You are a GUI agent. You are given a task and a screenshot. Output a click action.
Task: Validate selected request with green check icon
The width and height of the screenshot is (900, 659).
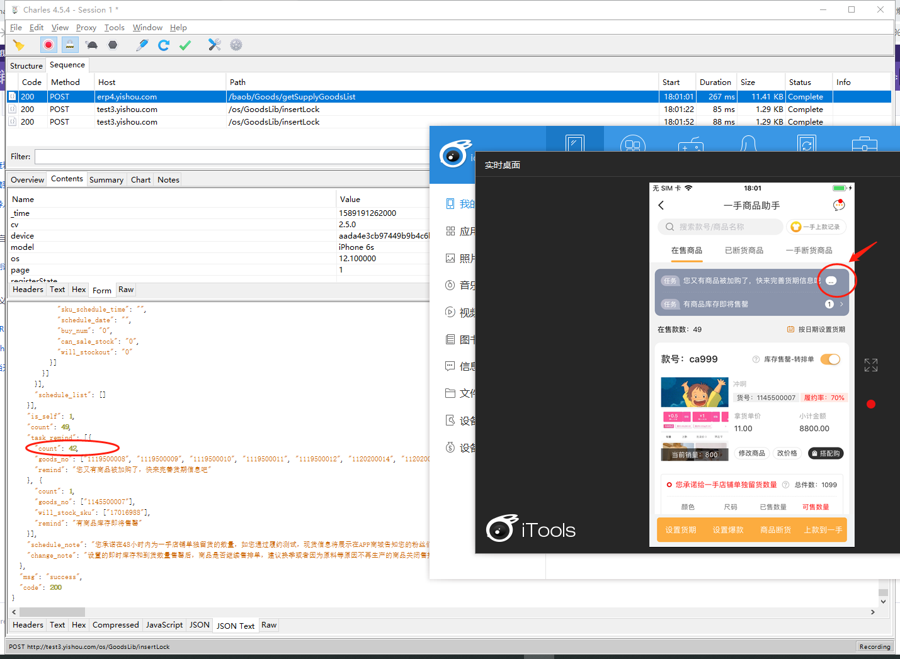pos(185,45)
